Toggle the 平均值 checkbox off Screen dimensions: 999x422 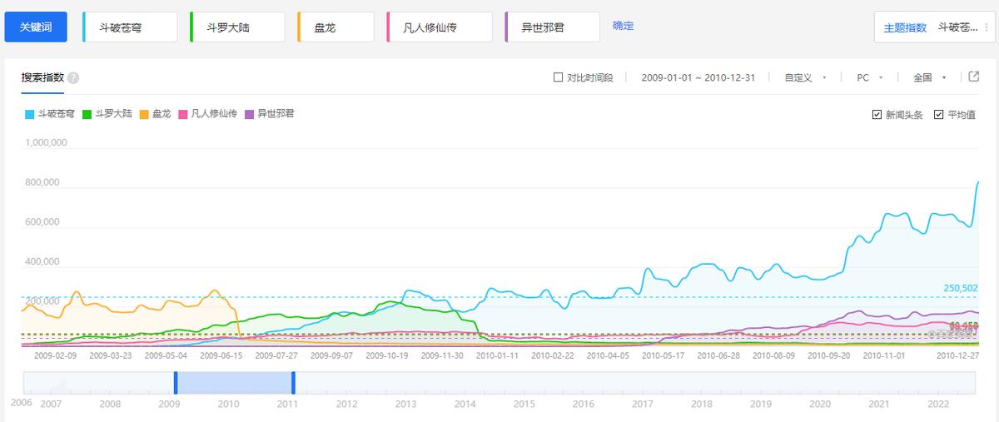click(x=939, y=115)
